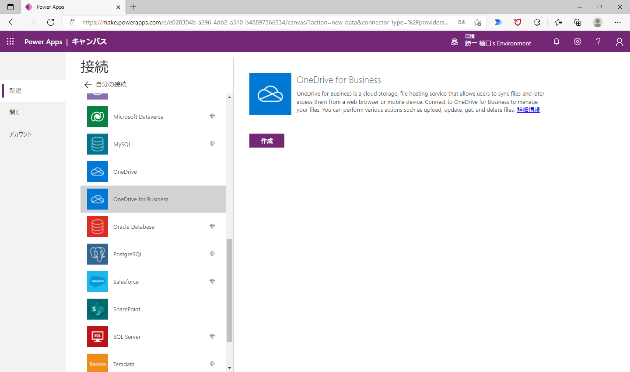Open the browser favorites list icon
Viewport: 630px width, 372px height.
558,22
